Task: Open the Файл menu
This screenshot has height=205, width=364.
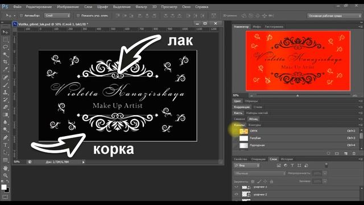Action: coord(18,7)
